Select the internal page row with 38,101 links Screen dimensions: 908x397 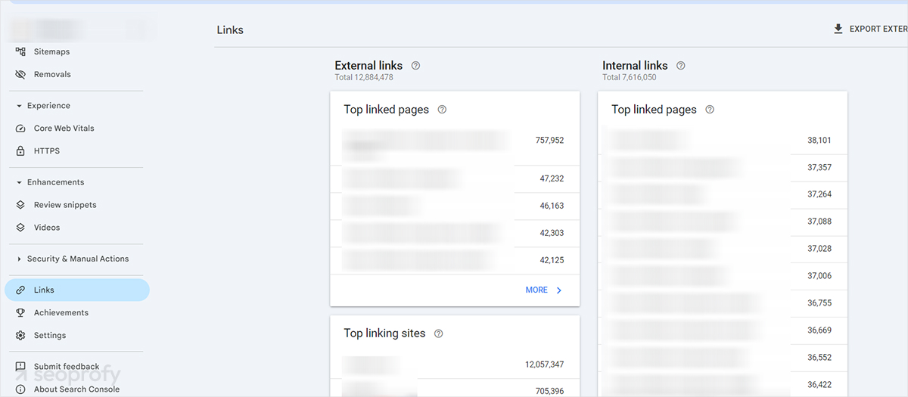point(723,141)
